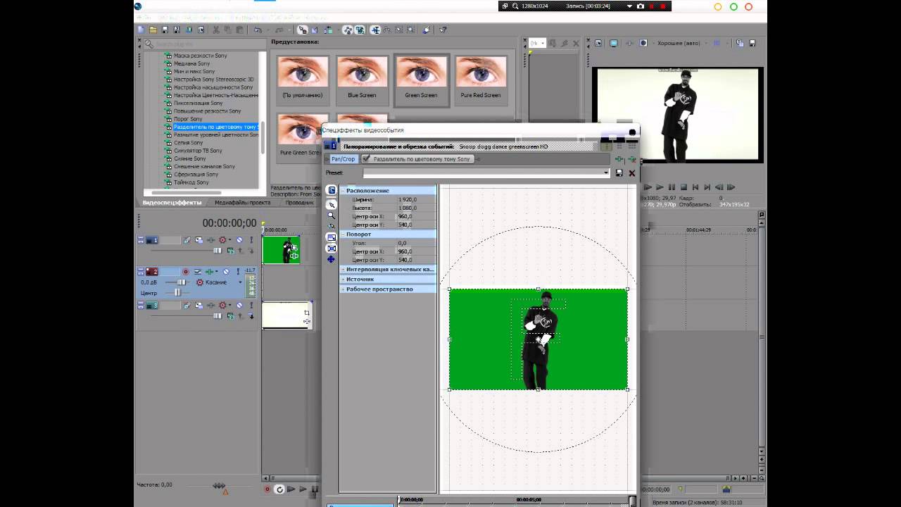Viewport: 901px width, 507px height.
Task: Click the green screen clip on track 1
Action: 281,250
